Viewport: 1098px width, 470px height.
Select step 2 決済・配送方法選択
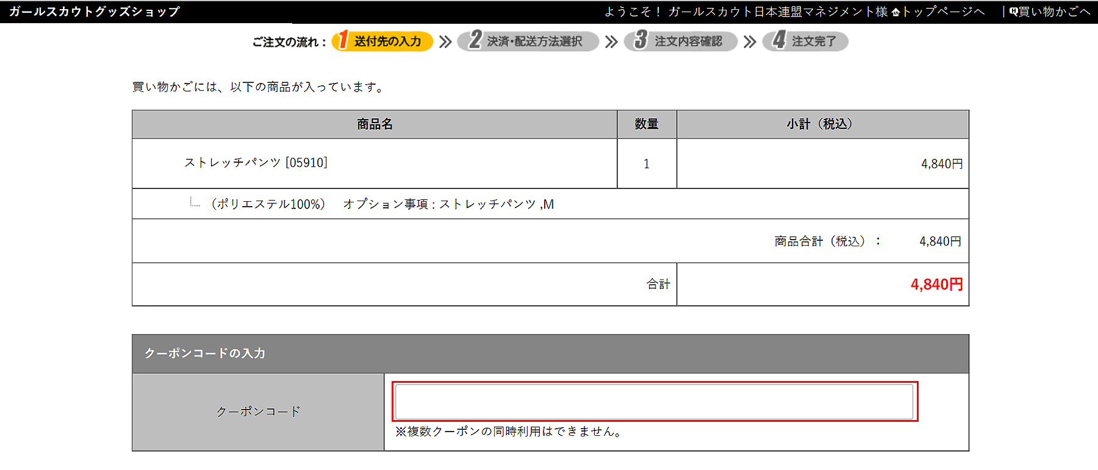528,41
